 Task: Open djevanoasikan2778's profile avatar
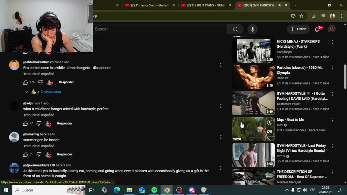[x=14, y=168]
